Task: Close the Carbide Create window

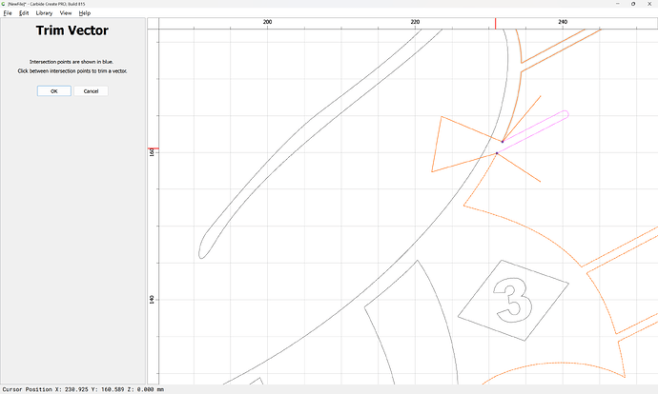Action: point(649,4)
